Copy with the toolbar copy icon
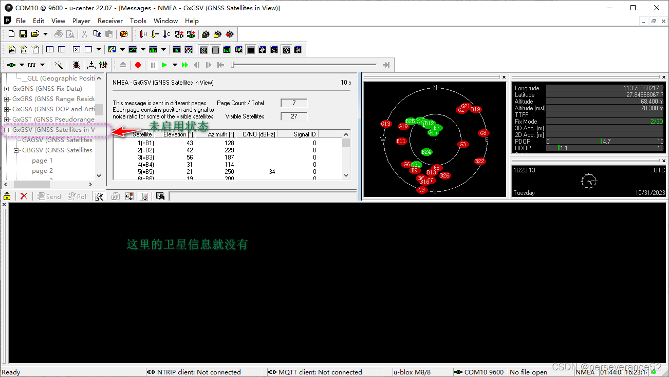The width and height of the screenshot is (669, 377). tap(97, 34)
